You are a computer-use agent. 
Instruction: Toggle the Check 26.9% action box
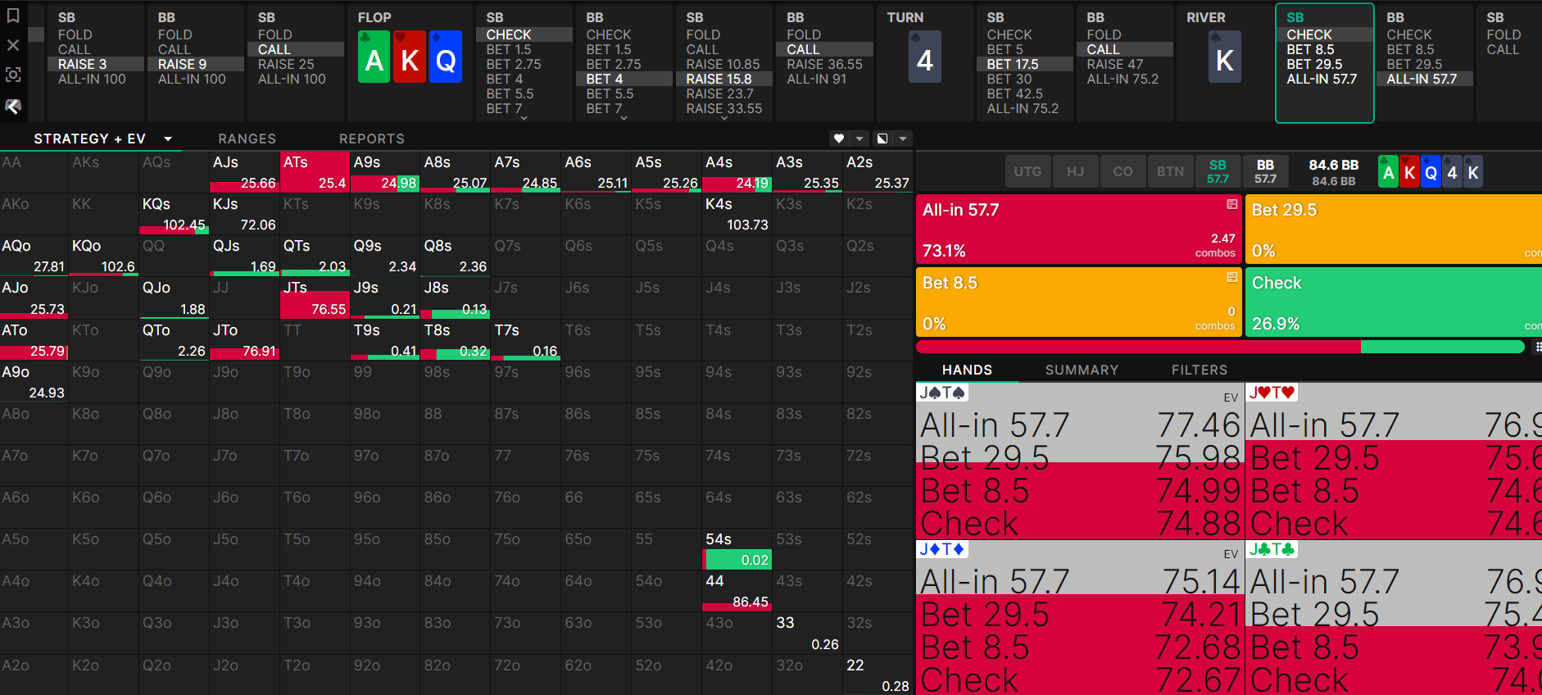pyautogui.click(x=1394, y=302)
